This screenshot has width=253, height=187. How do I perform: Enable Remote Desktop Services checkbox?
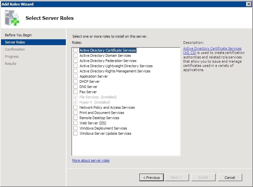(75, 118)
